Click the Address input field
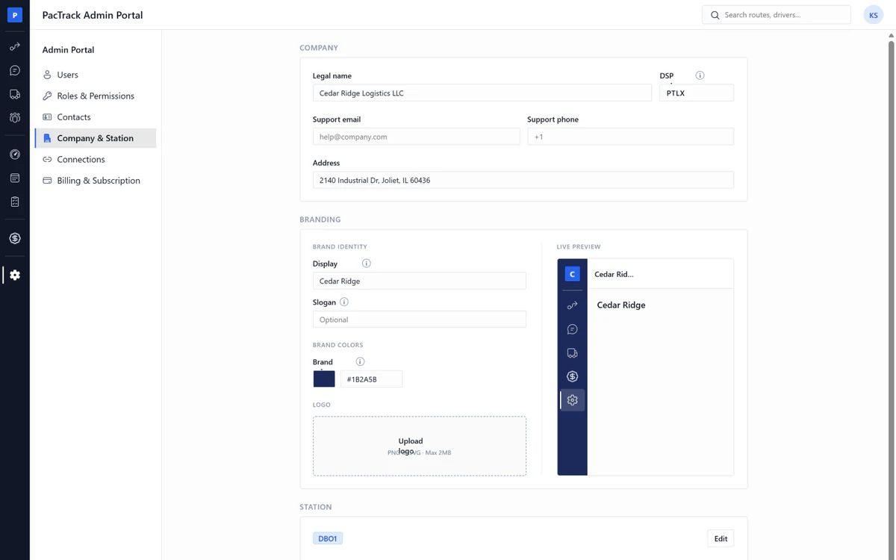896x560 pixels. (523, 180)
